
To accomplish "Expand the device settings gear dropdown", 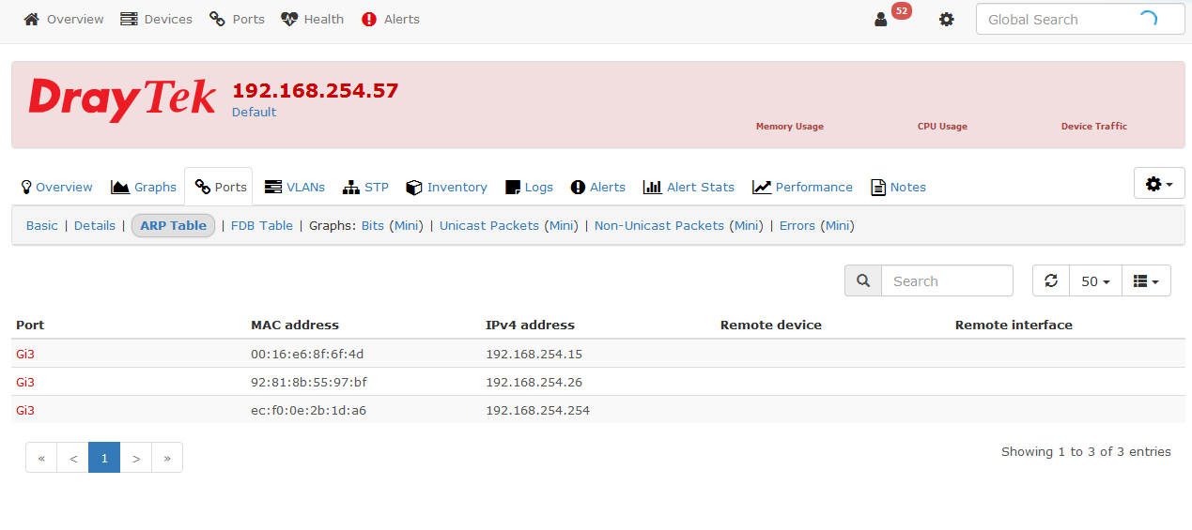I will [1159, 184].
